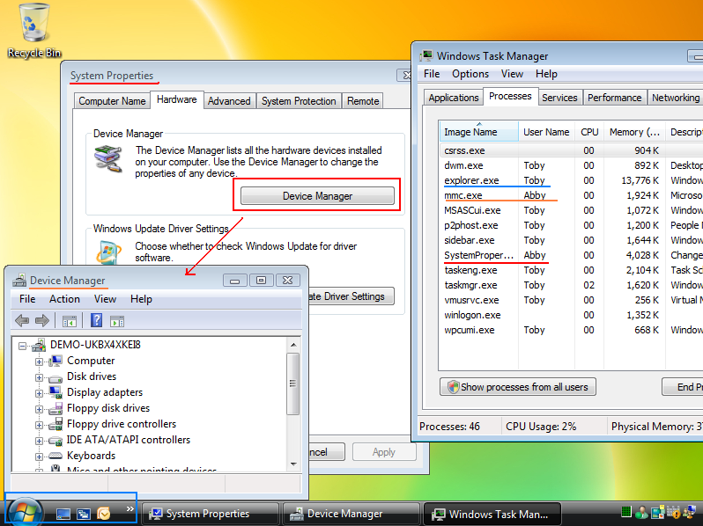The image size is (703, 526).
Task: Click the Device Manager vertical scrollbar thumb
Action: [293, 384]
